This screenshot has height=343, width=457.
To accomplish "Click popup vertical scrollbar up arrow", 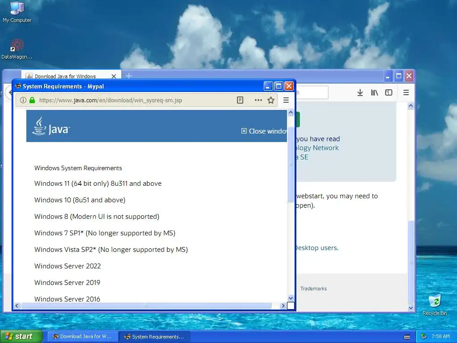I will point(291,113).
